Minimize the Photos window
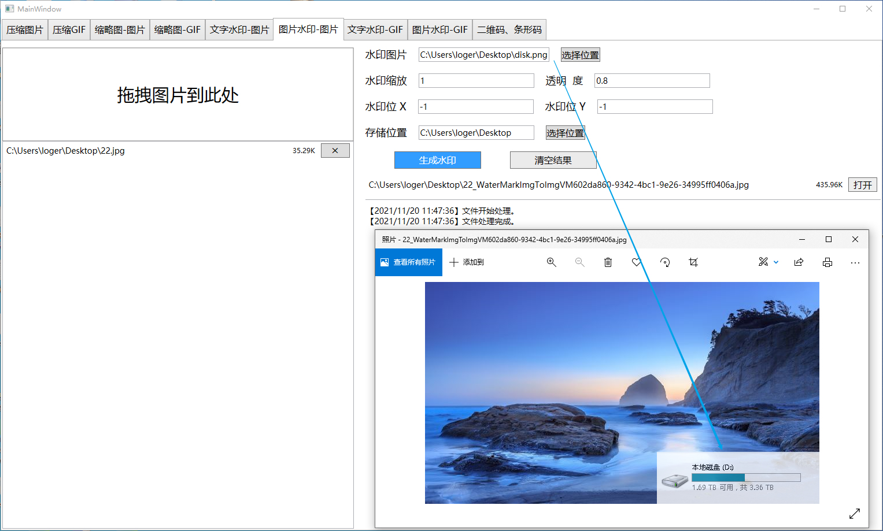The width and height of the screenshot is (883, 531). click(802, 239)
